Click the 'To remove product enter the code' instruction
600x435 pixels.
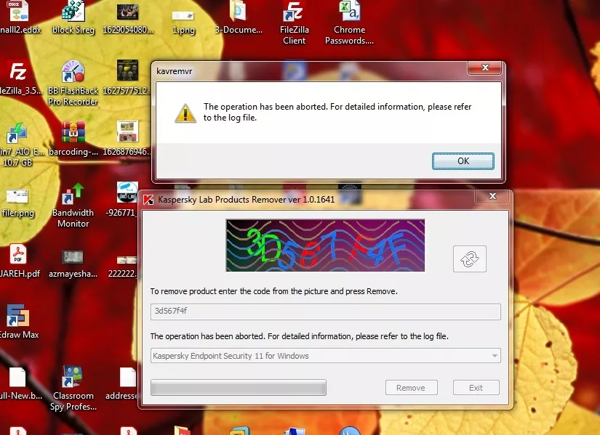tap(274, 291)
